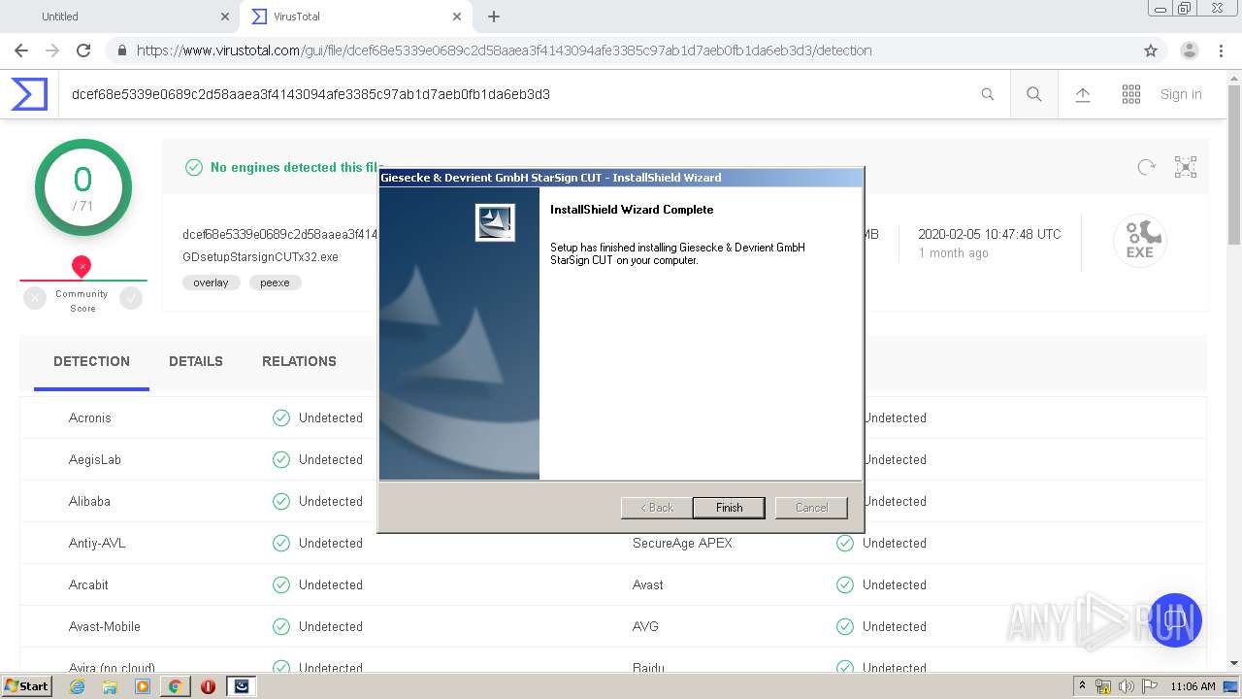
Task: Reload the page
Action: (x=83, y=50)
